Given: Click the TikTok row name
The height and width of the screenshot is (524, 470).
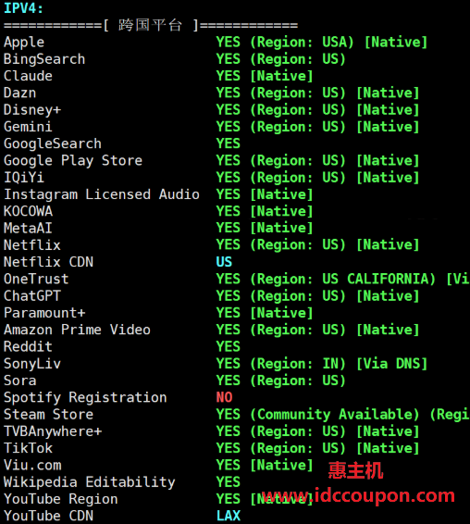Looking at the screenshot, I should click(x=28, y=448).
